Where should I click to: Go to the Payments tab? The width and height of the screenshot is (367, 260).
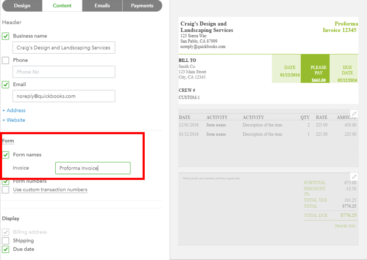(x=142, y=6)
